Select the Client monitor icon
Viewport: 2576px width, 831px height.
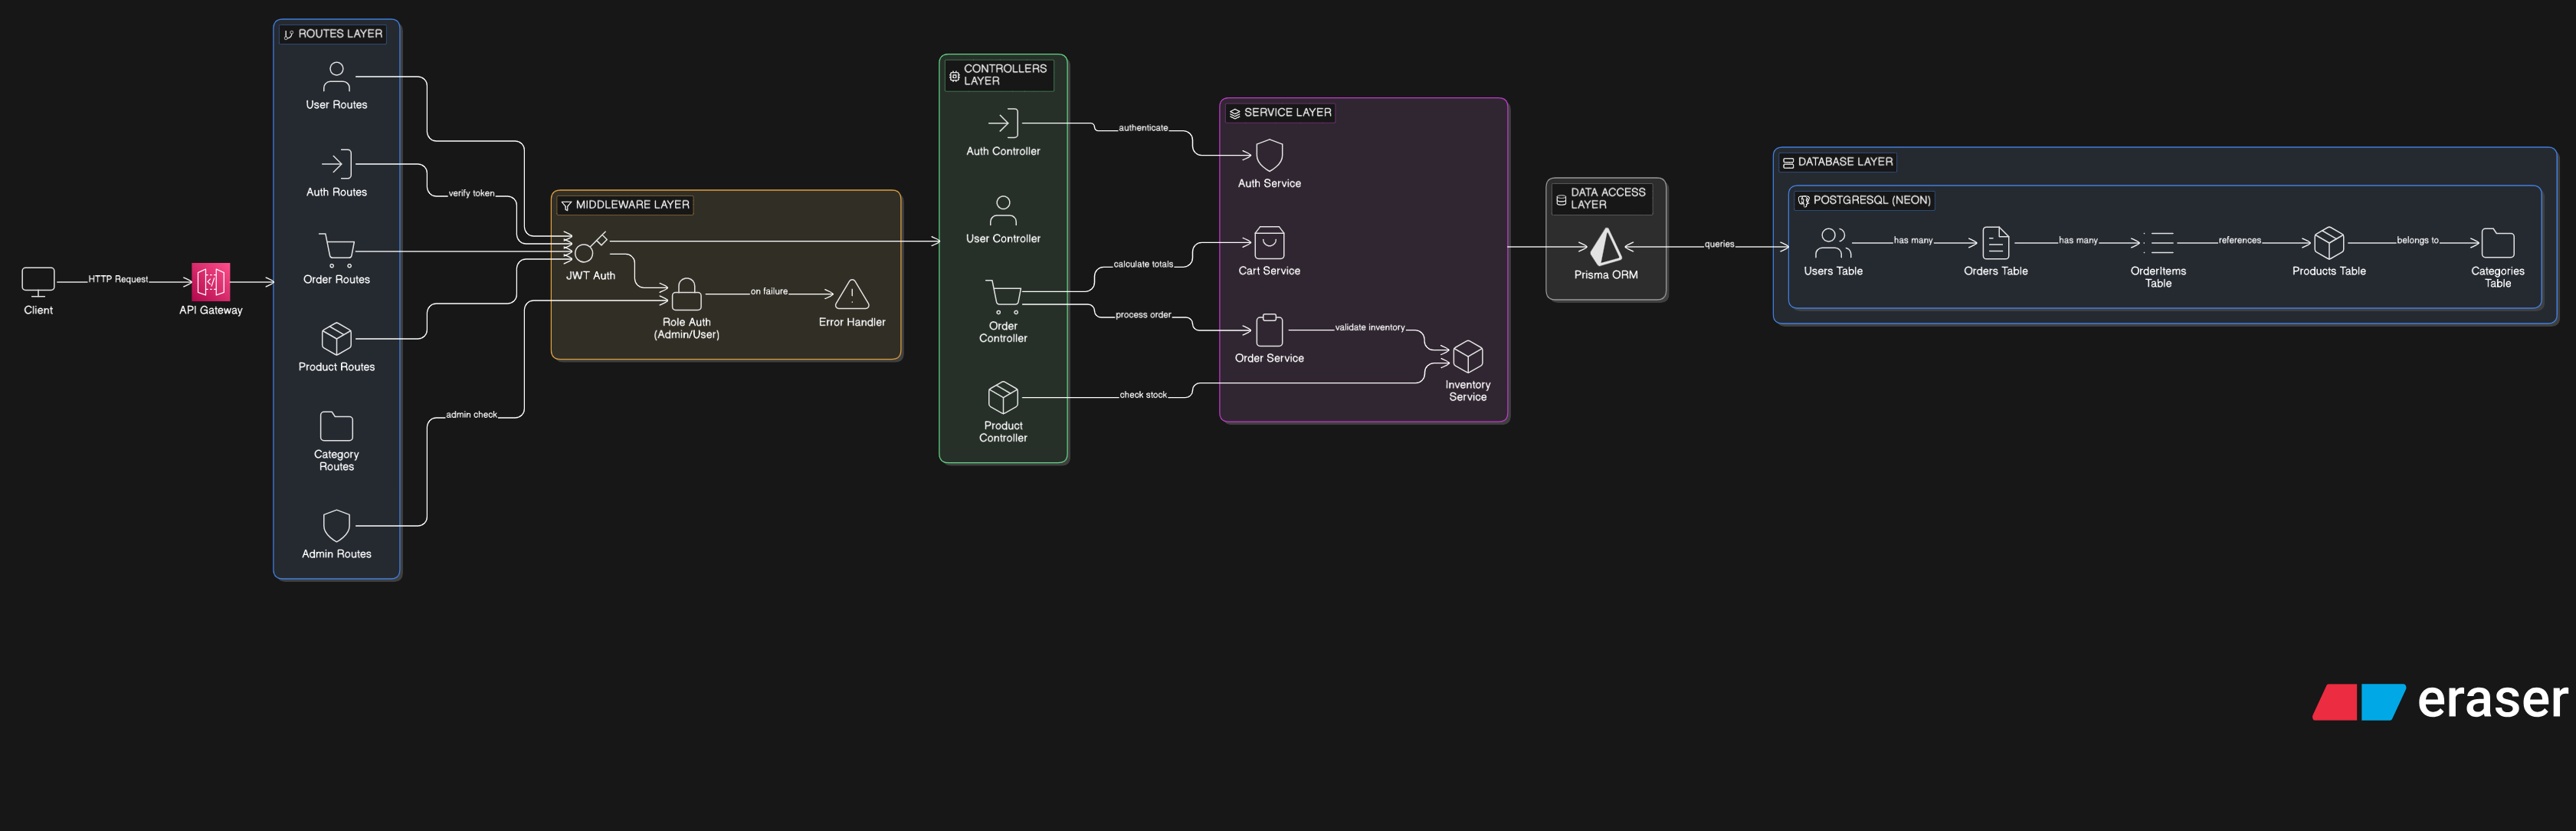coord(38,282)
